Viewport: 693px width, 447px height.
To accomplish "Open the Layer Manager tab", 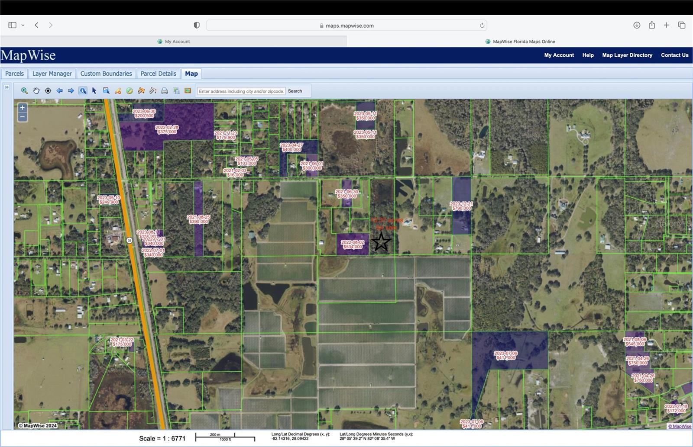I will [52, 74].
